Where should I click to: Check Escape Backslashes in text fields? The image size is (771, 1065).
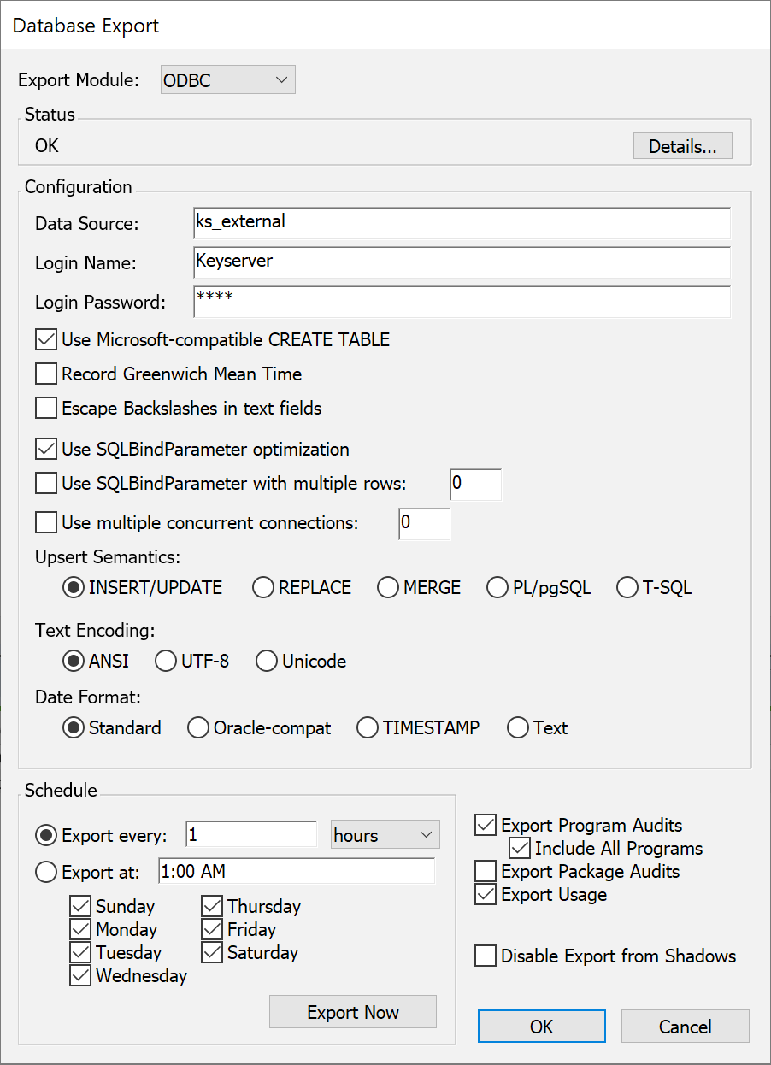46,409
